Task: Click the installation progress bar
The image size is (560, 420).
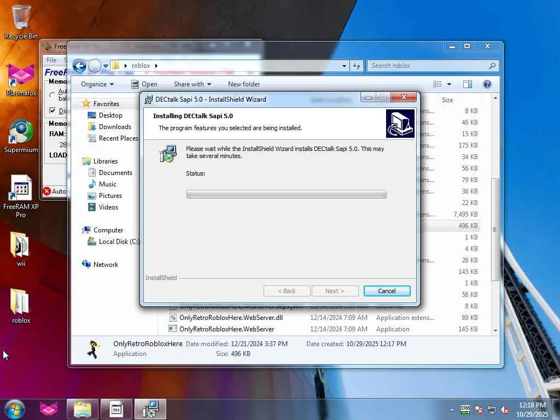Action: [x=287, y=194]
